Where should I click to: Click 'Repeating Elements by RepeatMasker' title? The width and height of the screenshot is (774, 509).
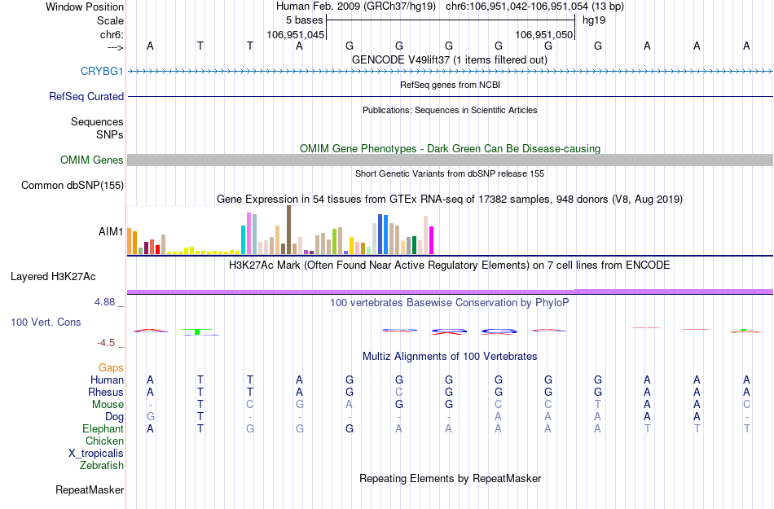(x=450, y=478)
